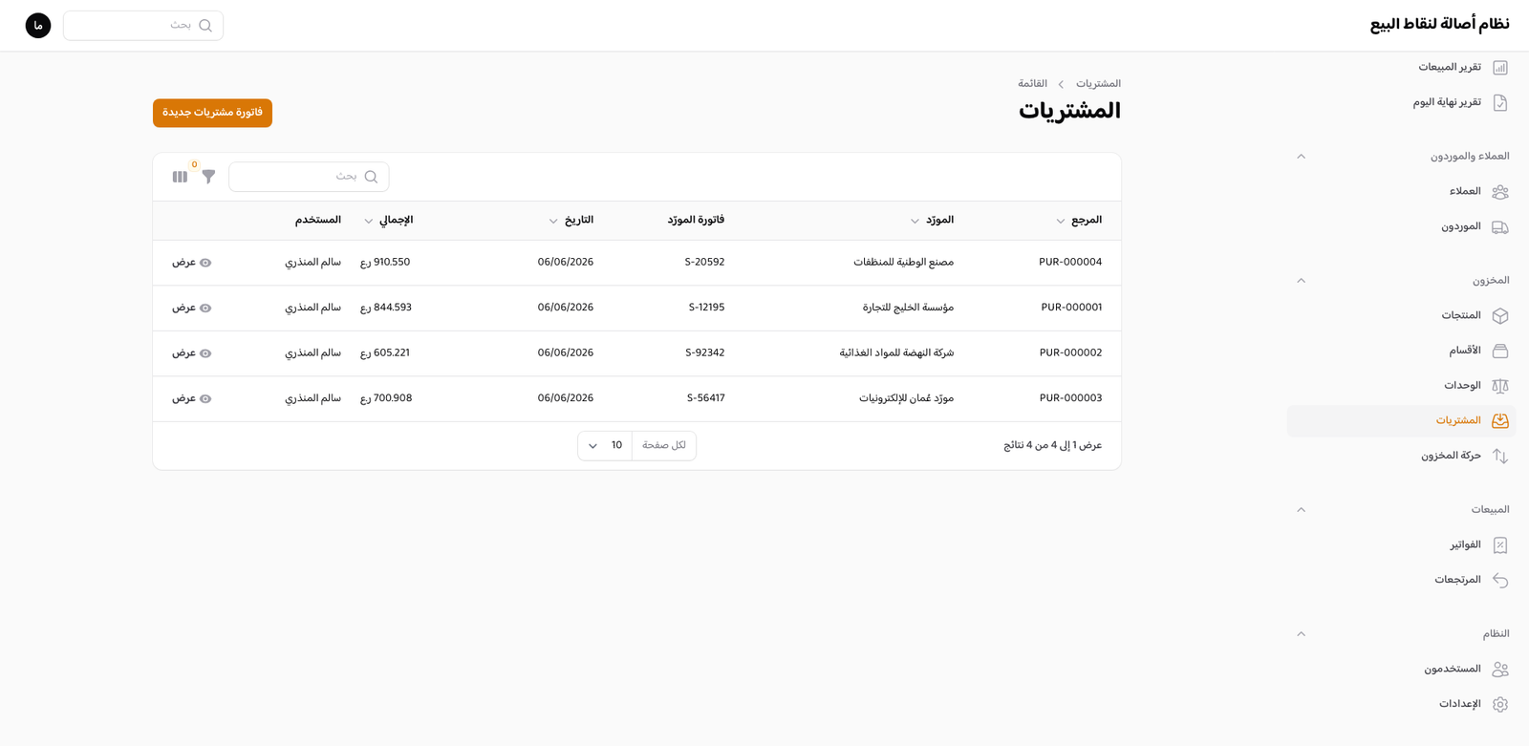This screenshot has height=746, width=1529.
Task: Open the end of day report icon
Action: (1500, 103)
